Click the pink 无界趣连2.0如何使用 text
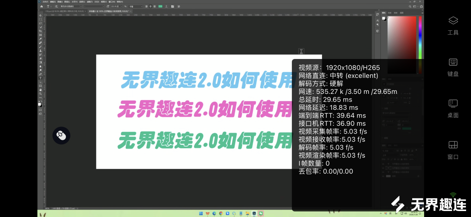471x217 pixels. point(205,109)
